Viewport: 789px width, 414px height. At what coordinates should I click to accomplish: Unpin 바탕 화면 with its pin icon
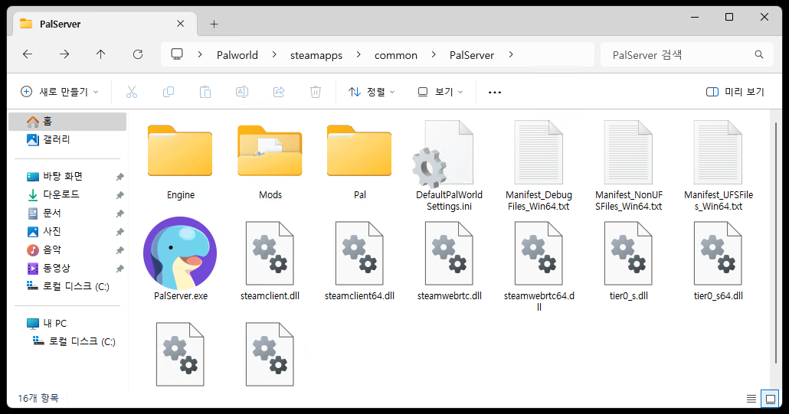(119, 177)
